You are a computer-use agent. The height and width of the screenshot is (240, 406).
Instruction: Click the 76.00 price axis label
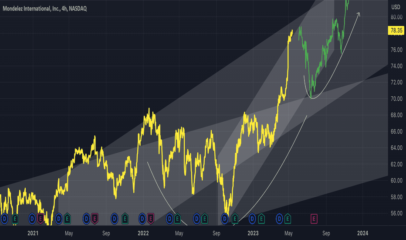(396, 50)
